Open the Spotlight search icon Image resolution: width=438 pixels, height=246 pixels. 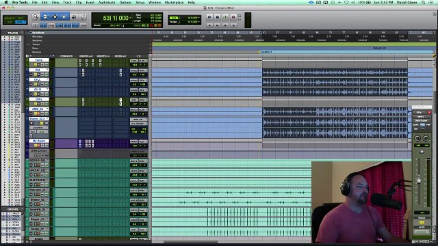pos(423,2)
